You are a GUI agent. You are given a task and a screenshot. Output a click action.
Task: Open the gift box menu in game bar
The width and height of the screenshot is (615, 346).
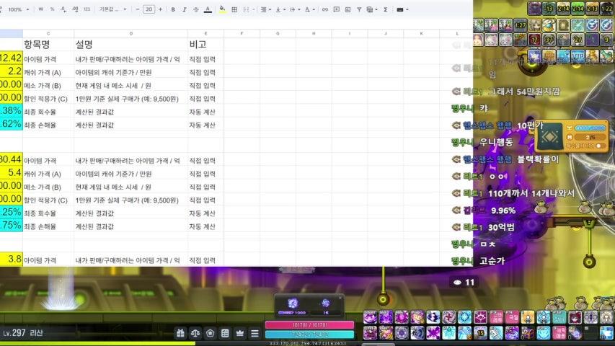[x=180, y=334]
